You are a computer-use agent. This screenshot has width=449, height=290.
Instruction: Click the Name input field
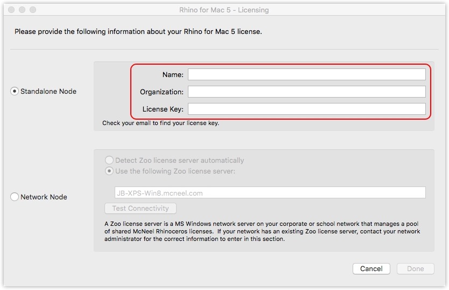coord(307,74)
